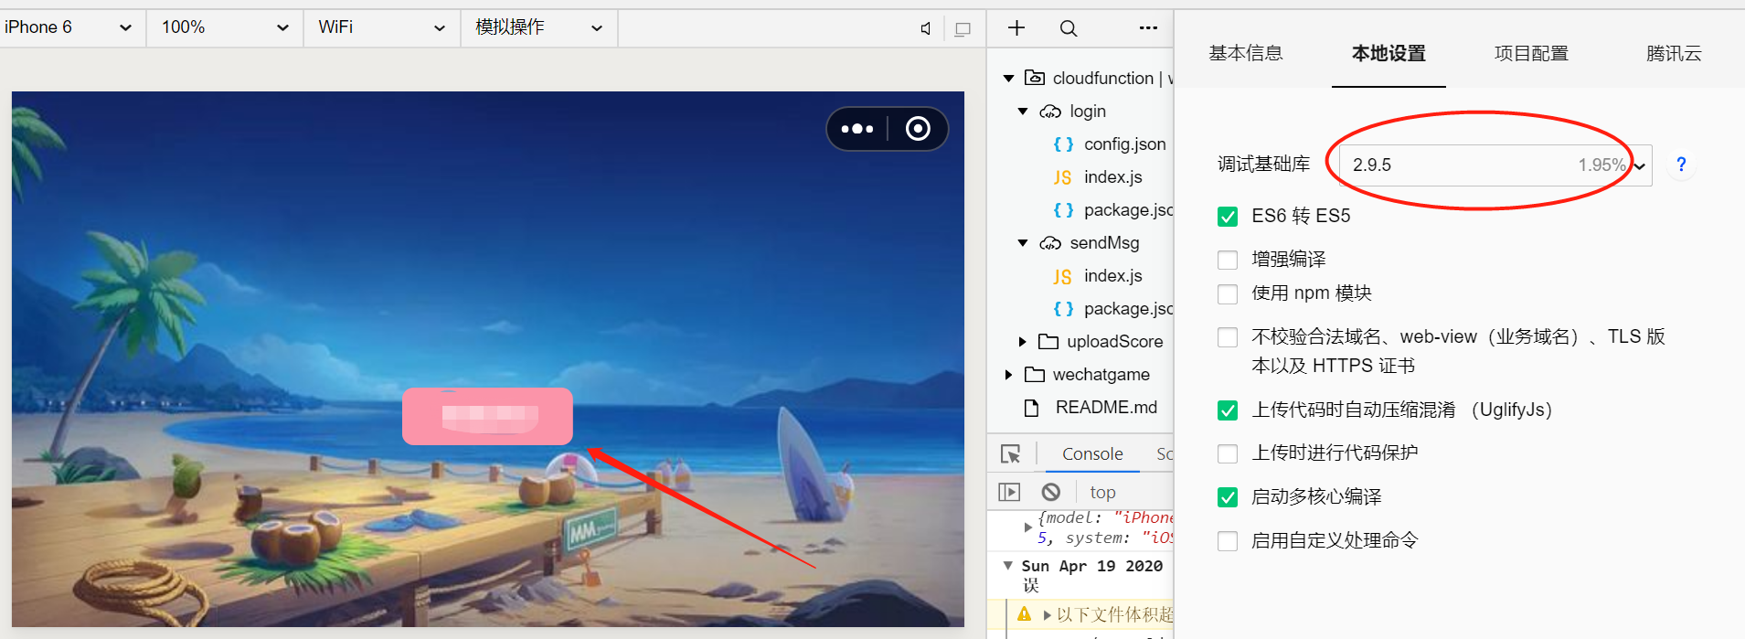The image size is (1745, 639).
Task: Enable 不校验合法域名 checkbox
Action: point(1228,337)
